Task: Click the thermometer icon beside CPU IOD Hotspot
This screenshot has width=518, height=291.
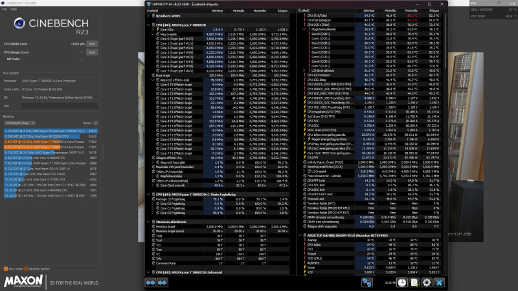Action: coord(304,75)
